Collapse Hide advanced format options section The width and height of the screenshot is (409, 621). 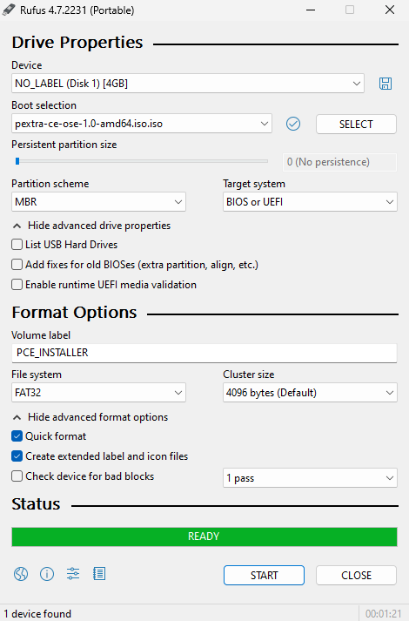[x=91, y=417]
